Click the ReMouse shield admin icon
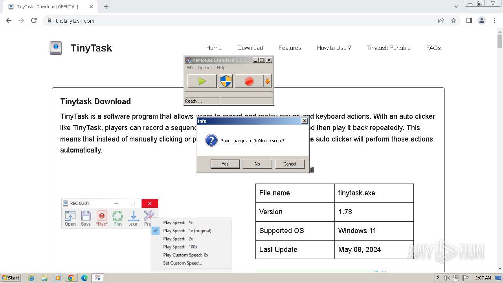Screen dimensions: 503x283 pyautogui.click(x=226, y=81)
